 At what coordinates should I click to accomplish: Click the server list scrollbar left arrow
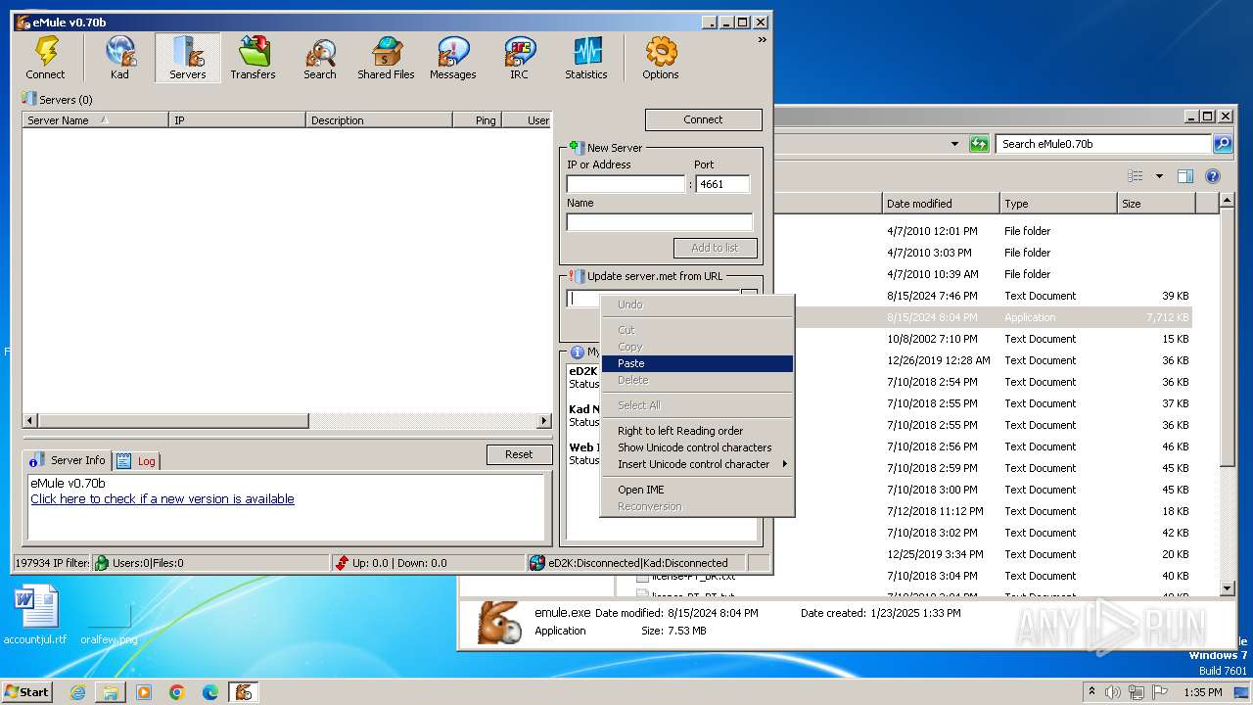tap(30, 421)
